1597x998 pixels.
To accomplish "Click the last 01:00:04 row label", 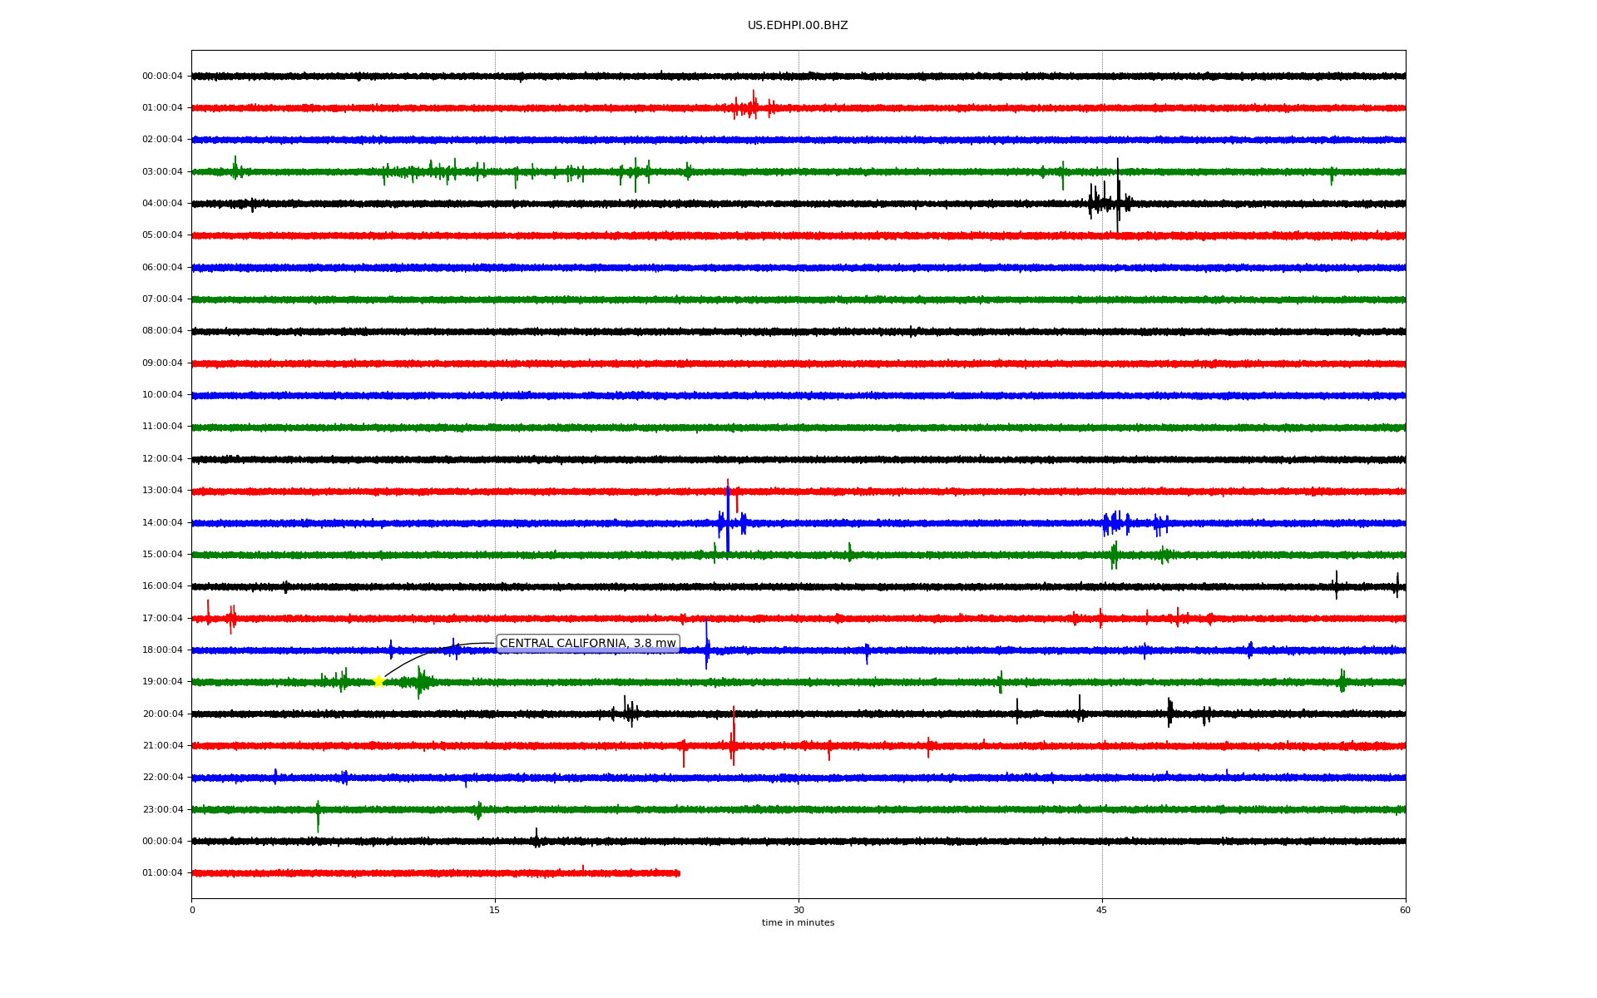I will [162, 873].
